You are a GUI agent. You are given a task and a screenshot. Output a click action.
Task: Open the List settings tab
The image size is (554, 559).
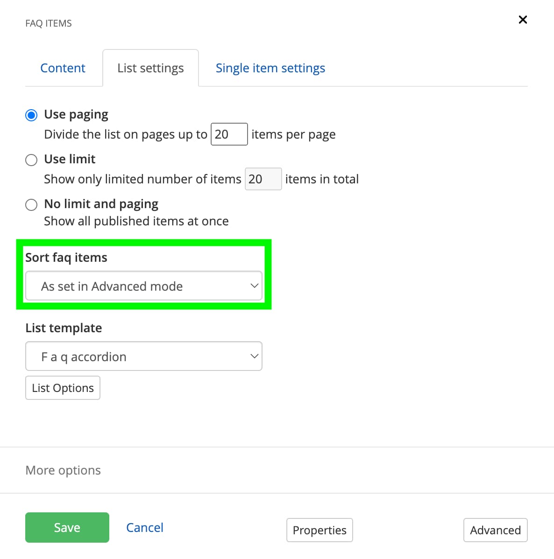click(x=150, y=68)
